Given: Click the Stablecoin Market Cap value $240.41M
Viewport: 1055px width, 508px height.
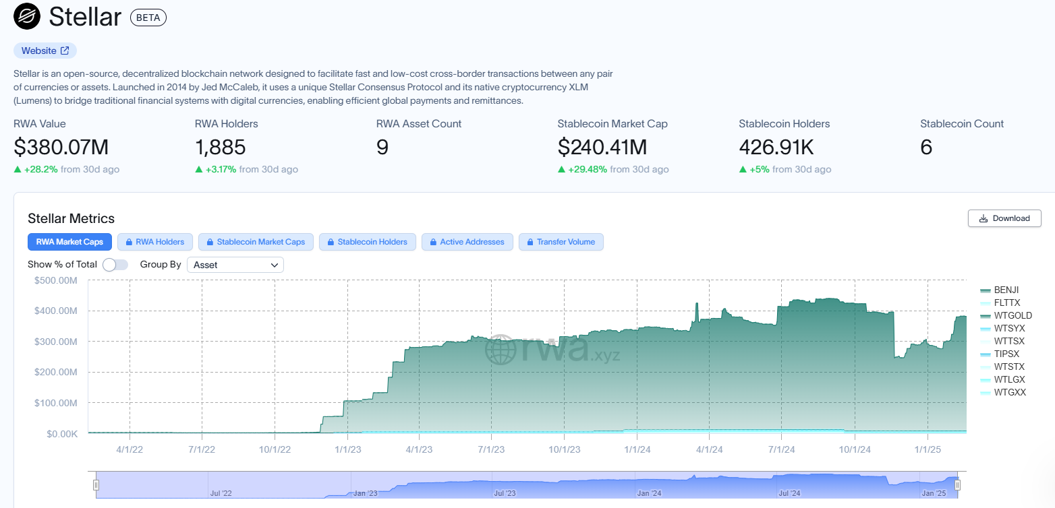Looking at the screenshot, I should click(x=602, y=147).
